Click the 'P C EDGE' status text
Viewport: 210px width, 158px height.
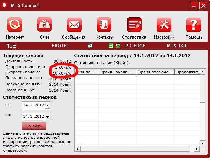(x=135, y=46)
